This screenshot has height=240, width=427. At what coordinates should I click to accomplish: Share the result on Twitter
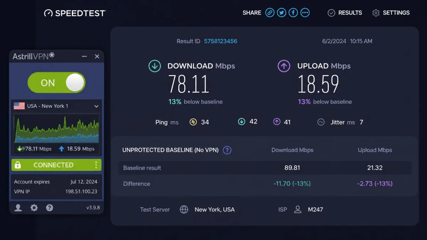[x=281, y=13]
